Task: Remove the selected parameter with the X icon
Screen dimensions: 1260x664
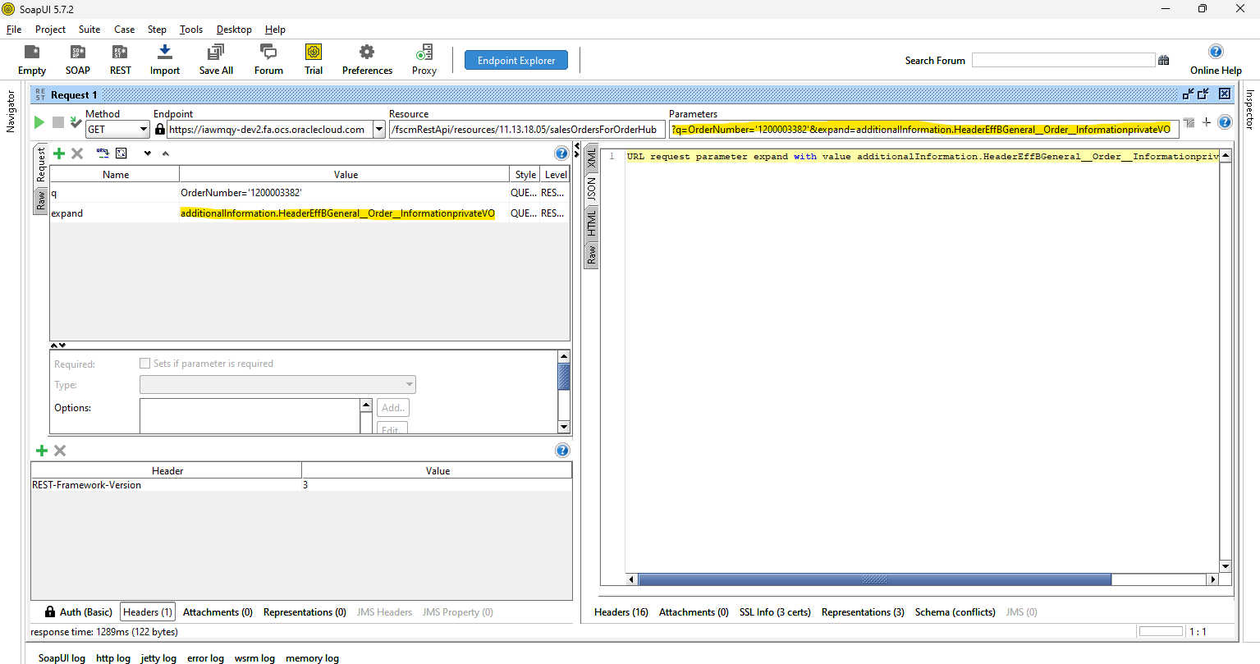Action: pyautogui.click(x=77, y=153)
